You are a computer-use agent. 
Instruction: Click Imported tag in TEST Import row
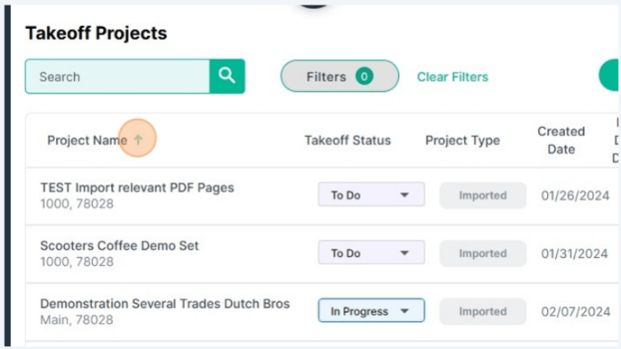point(482,195)
